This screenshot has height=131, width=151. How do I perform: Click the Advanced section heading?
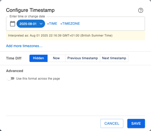[15, 71]
